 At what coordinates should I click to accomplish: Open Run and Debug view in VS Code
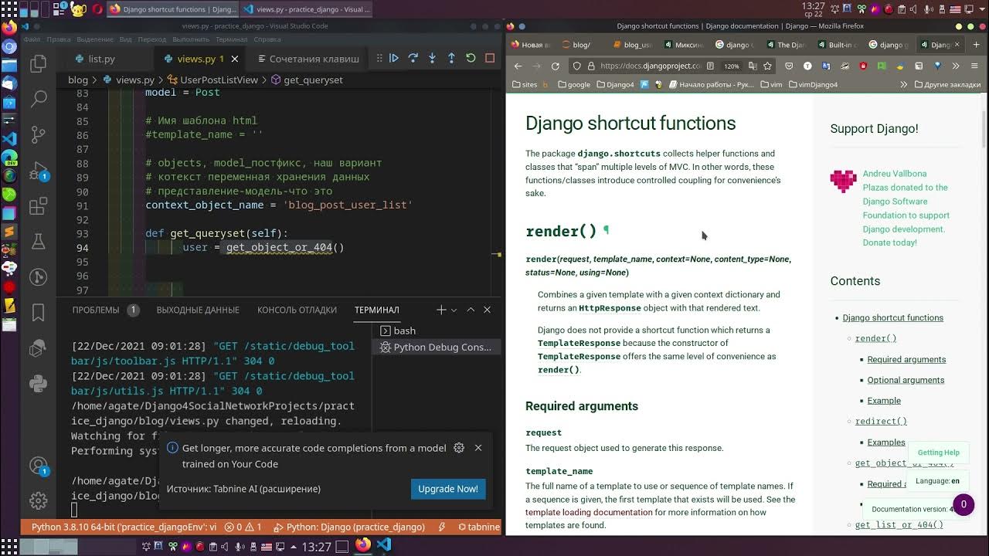[x=38, y=171]
